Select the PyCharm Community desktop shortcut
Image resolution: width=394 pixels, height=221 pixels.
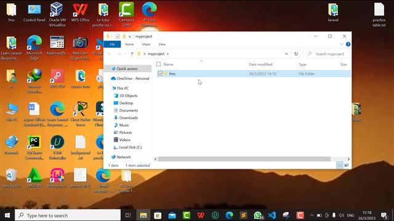(x=34, y=147)
